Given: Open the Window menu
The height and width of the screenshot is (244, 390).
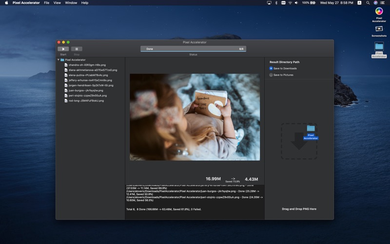Looking at the screenshot, I should tap(71, 3).
